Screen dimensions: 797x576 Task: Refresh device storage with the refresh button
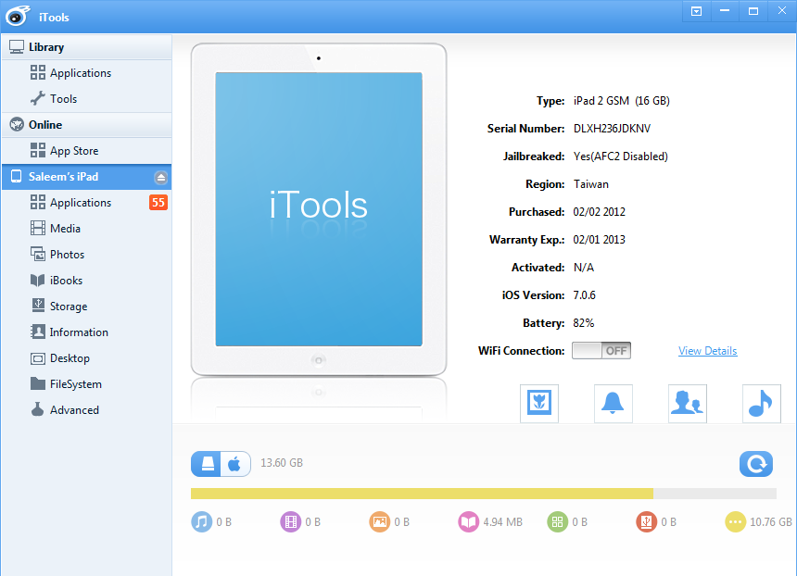pyautogui.click(x=756, y=464)
